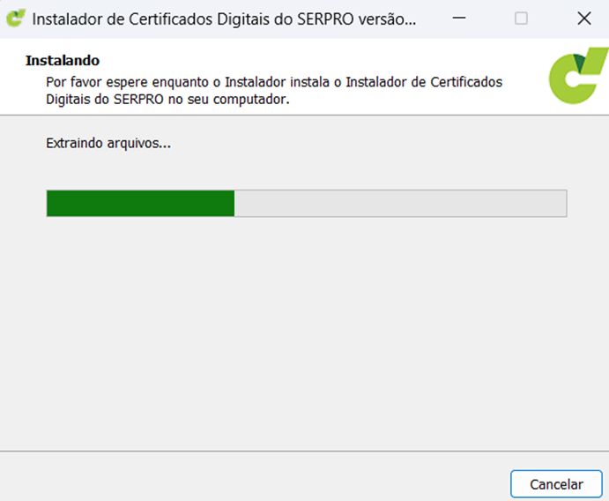The height and width of the screenshot is (501, 609).
Task: Click the bold "Instalando" heading
Action: (62, 62)
